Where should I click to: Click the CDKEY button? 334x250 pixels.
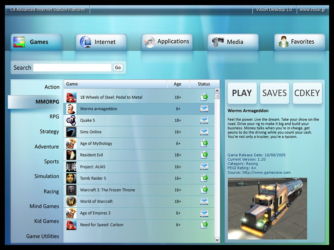(307, 93)
